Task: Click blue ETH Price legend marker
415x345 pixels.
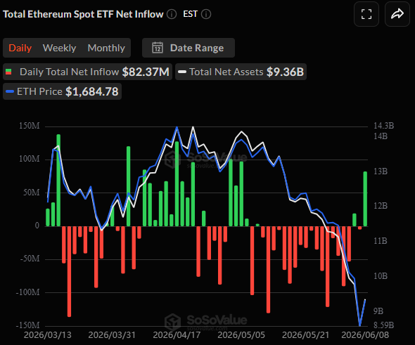Action: (10, 91)
